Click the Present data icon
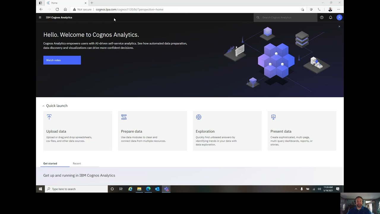380x214 pixels. coord(273,117)
